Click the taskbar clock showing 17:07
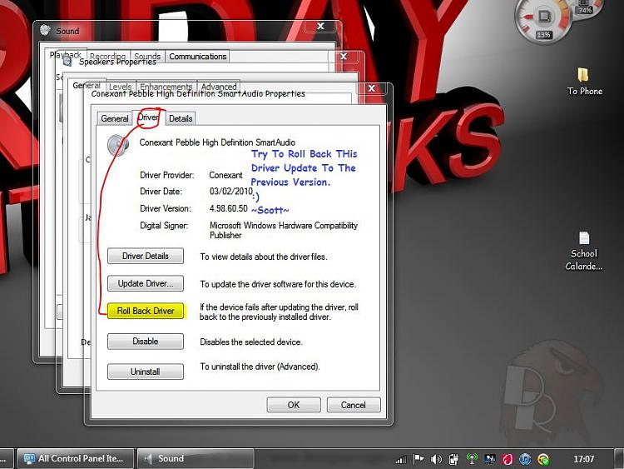The height and width of the screenshot is (469, 624). point(583,459)
